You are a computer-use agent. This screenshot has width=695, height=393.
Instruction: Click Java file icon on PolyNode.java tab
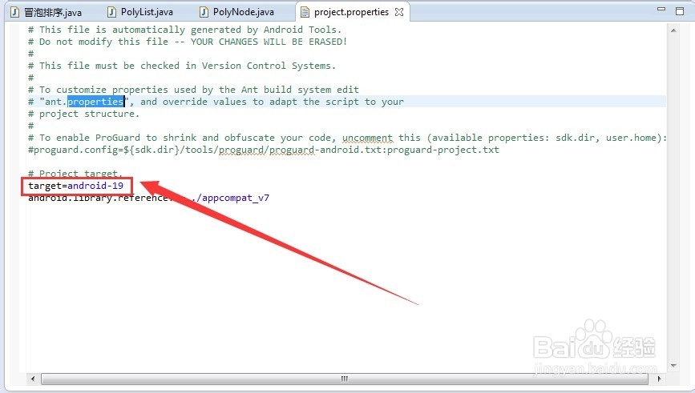(x=204, y=12)
